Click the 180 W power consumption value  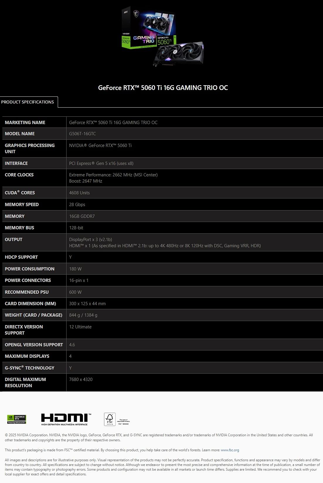point(75,269)
